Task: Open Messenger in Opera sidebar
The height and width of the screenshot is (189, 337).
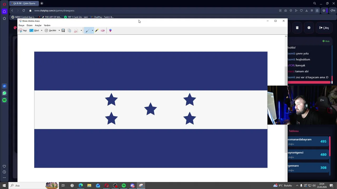Action: (x=4, y=86)
